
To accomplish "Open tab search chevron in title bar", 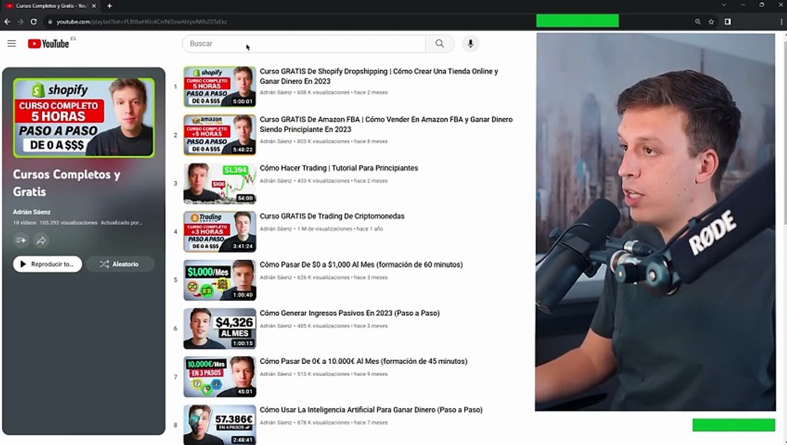I will (x=724, y=5).
